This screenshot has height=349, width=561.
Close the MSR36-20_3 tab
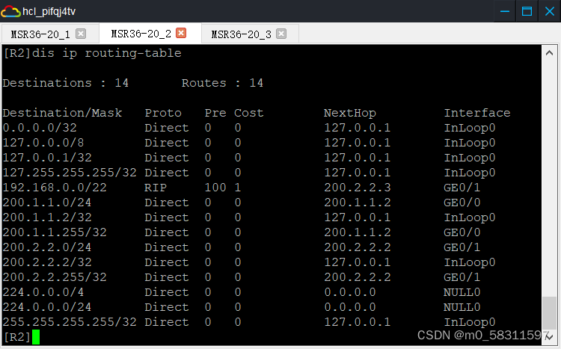[281, 34]
